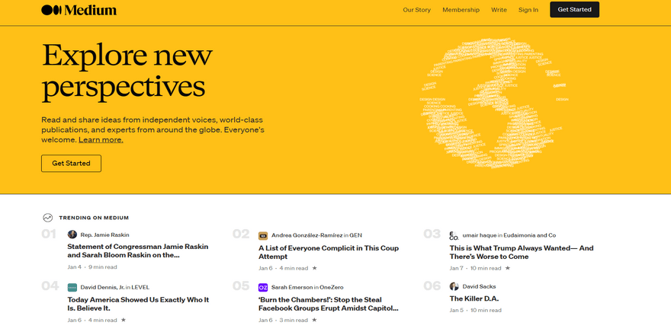The image size is (671, 335).
Task: Click the 'Jan 4 · 9 min read' text
Action: click(x=92, y=267)
